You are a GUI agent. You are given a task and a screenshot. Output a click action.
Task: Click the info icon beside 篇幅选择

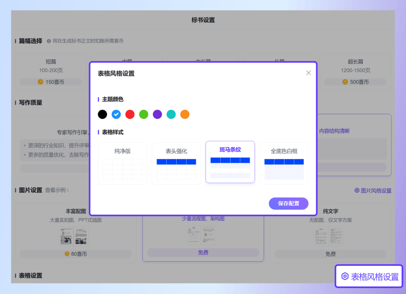pos(48,41)
